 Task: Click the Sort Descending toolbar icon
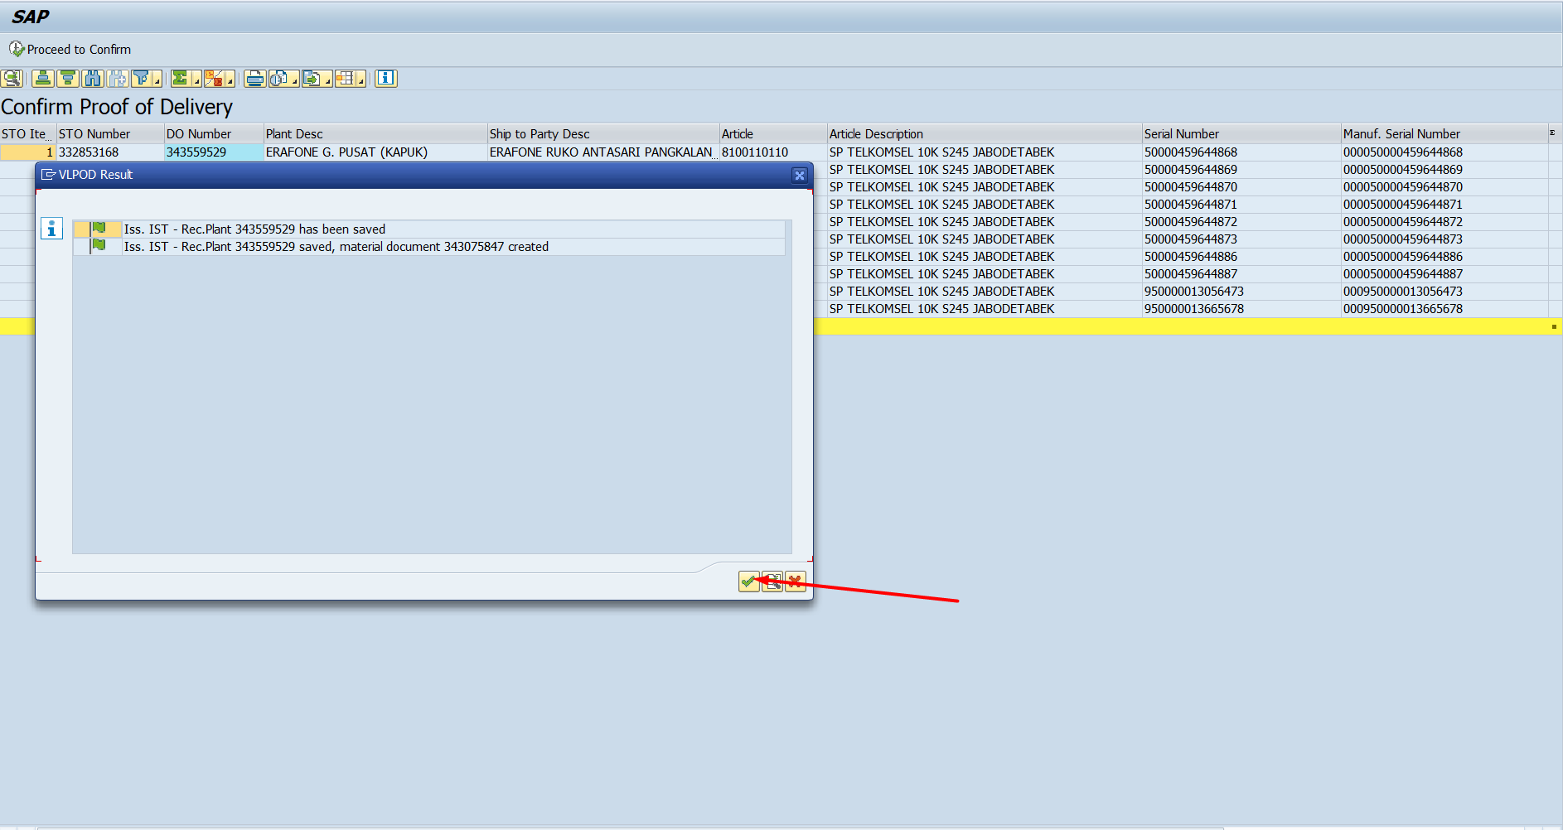(x=68, y=79)
